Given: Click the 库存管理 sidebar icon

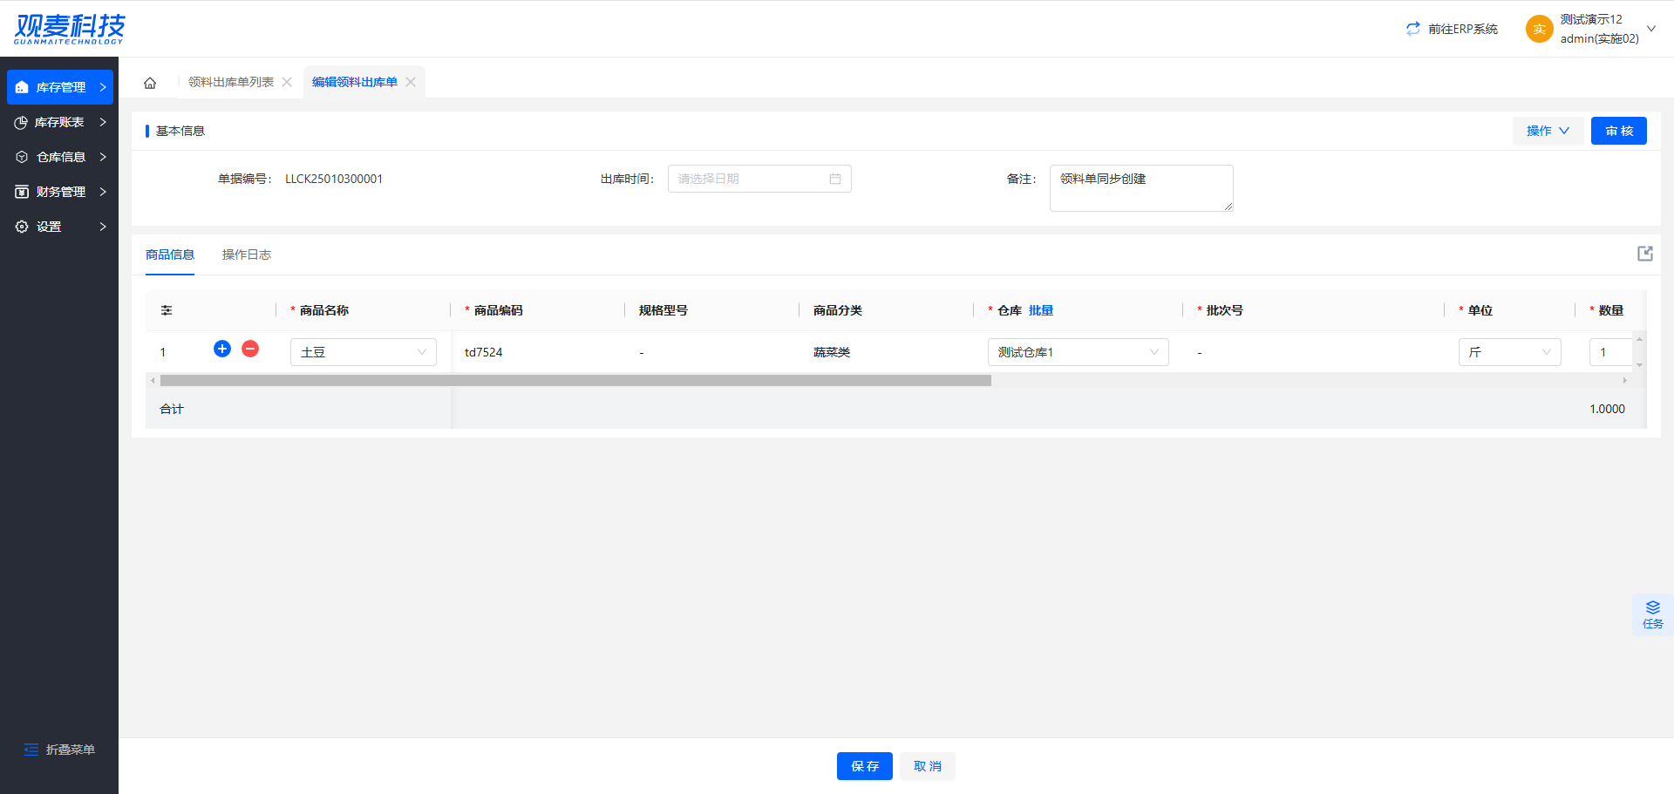Looking at the screenshot, I should (x=22, y=87).
